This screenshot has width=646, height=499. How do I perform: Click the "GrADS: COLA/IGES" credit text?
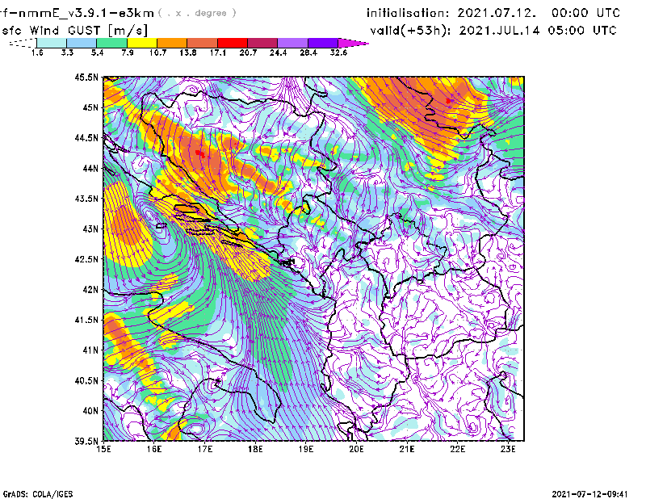(x=37, y=494)
